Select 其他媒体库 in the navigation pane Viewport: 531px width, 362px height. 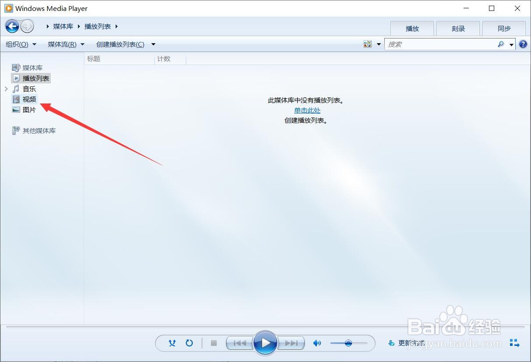(39, 131)
